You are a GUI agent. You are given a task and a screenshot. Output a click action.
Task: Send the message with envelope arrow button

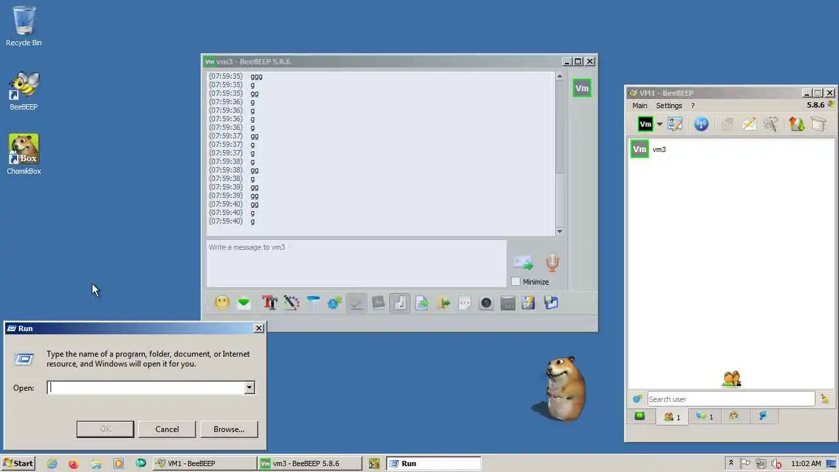click(x=523, y=263)
